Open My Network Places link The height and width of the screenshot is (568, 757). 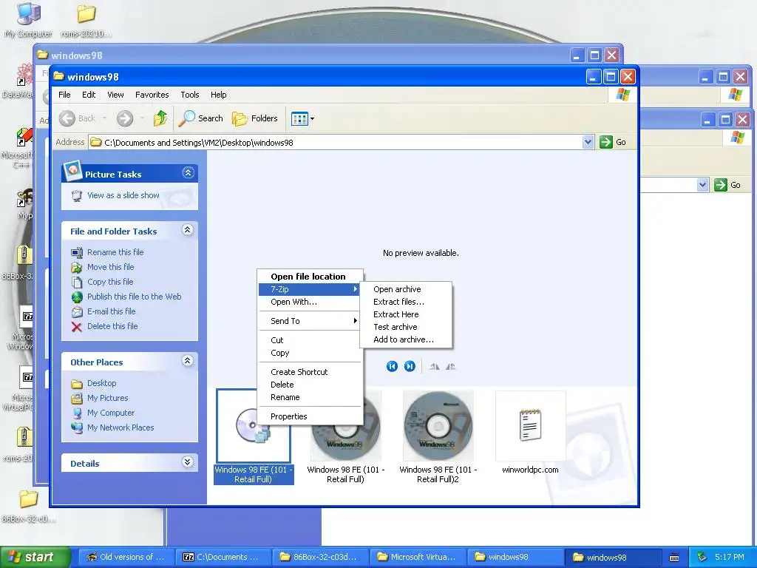(x=120, y=428)
